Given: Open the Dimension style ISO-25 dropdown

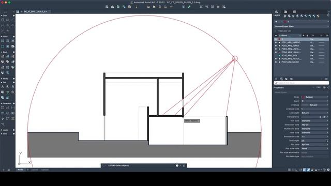Looking at the screenshot, I should pyautogui.click(x=315, y=125).
